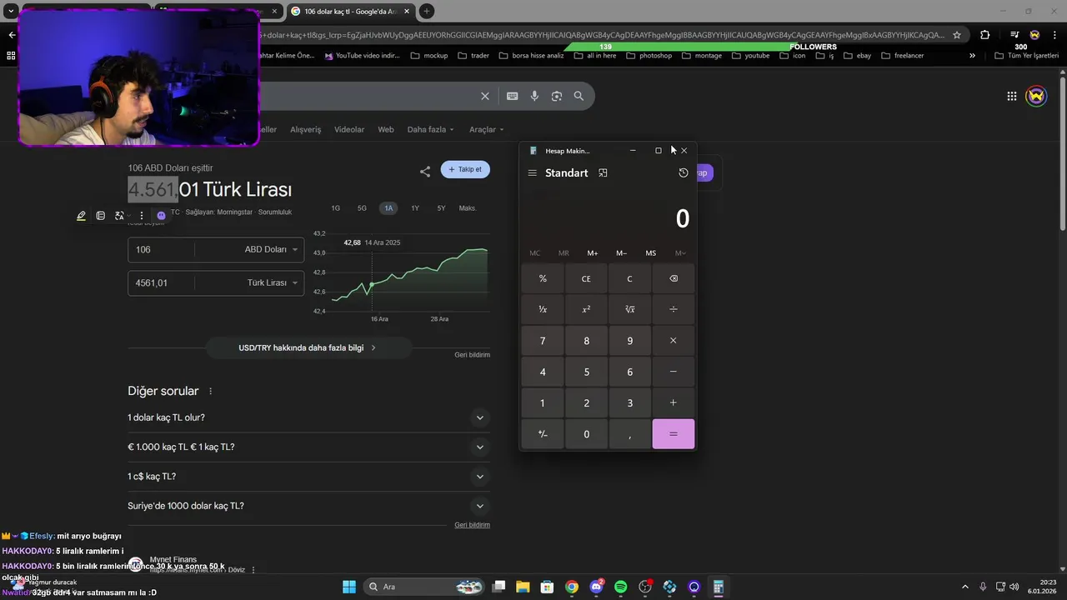Clear the Google search box with X
This screenshot has height=600, width=1067.
click(x=485, y=96)
